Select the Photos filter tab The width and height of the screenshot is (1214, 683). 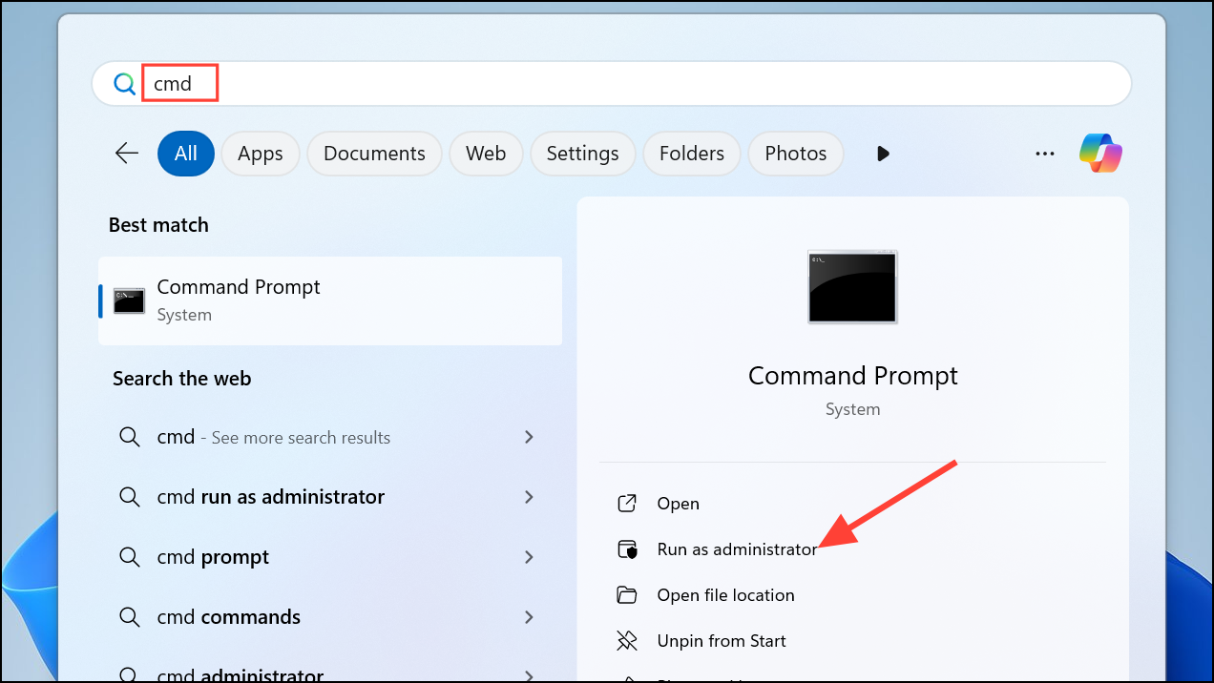pyautogui.click(x=796, y=154)
